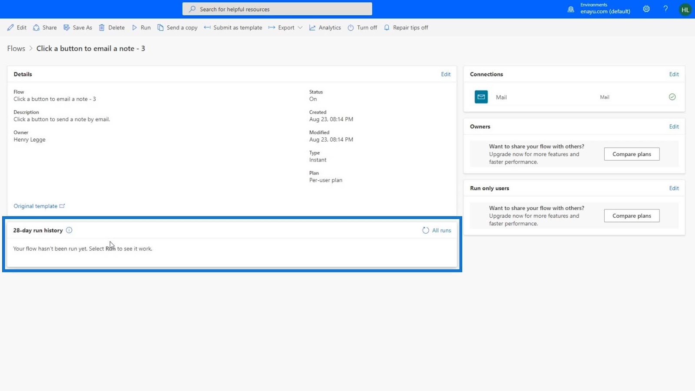The width and height of the screenshot is (695, 391).
Task: Refresh run history circular icon
Action: click(x=426, y=230)
